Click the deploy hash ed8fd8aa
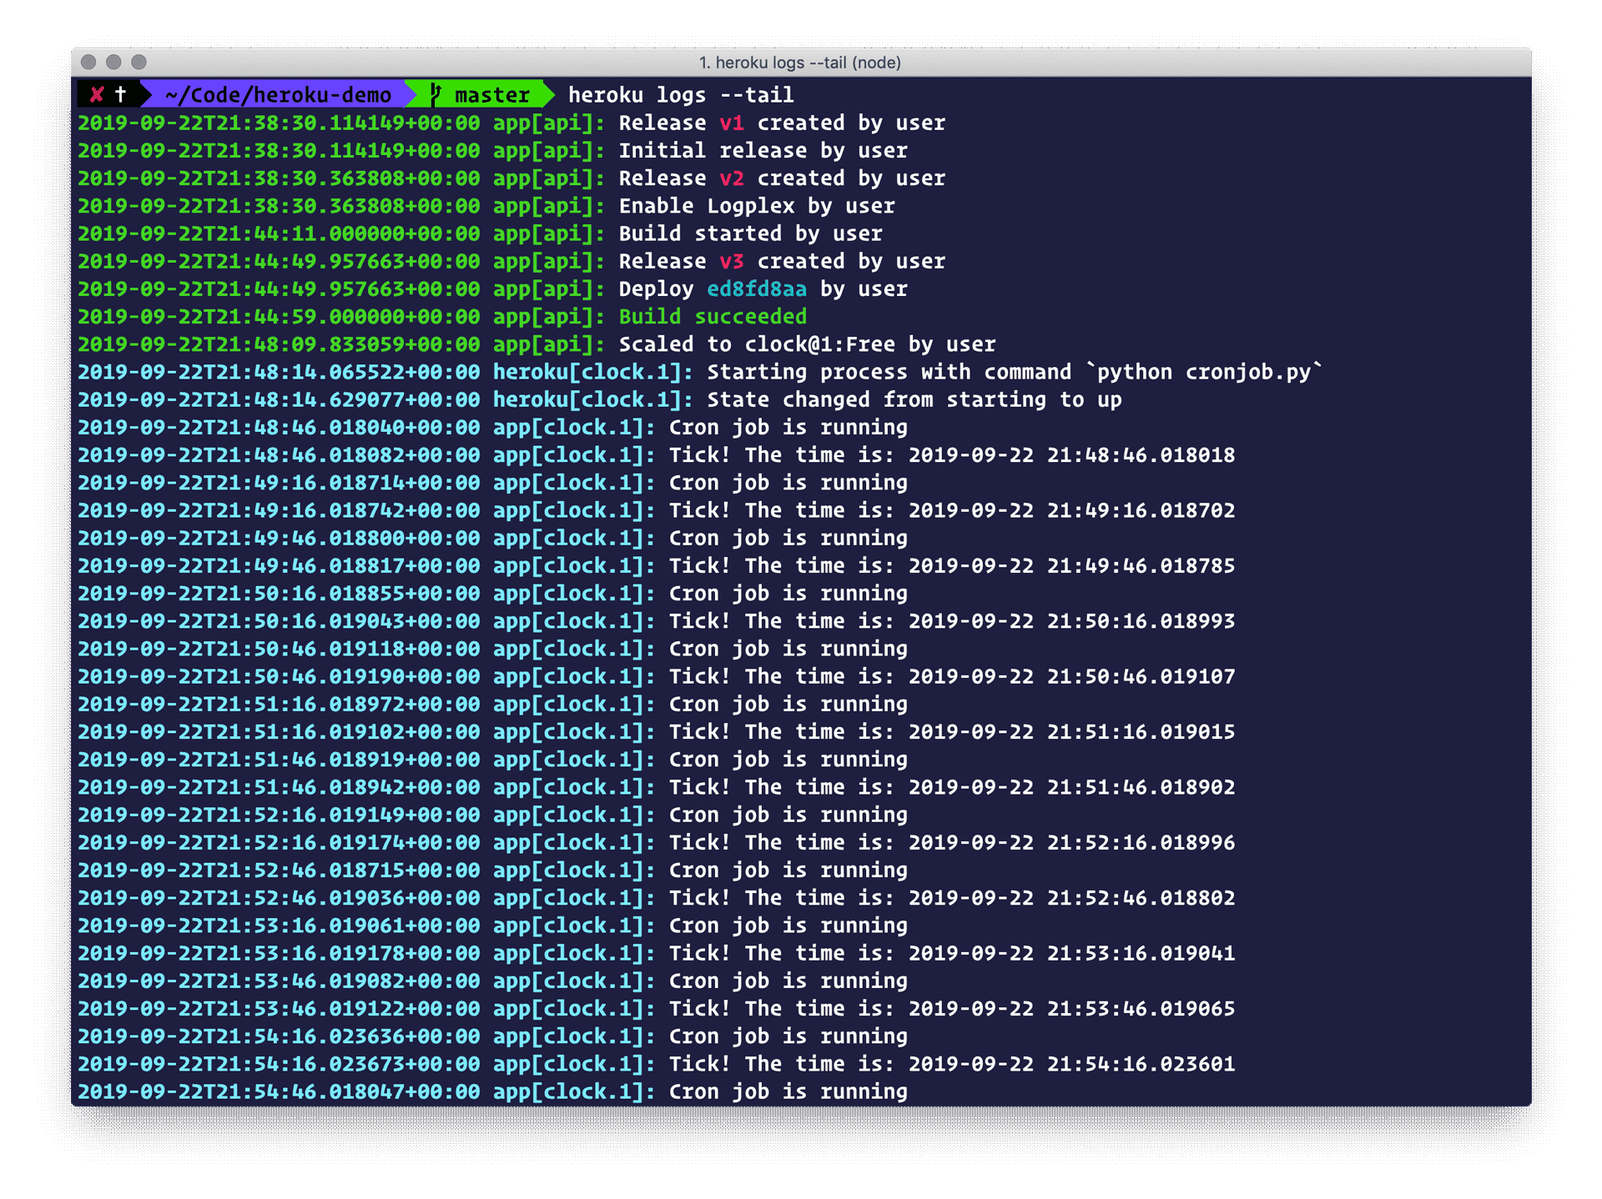Screen dimensions: 1602x1199 [x=757, y=289]
